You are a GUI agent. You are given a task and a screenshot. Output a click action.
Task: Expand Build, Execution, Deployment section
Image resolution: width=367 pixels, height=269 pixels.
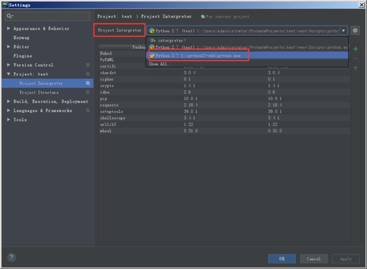[x=8, y=101]
